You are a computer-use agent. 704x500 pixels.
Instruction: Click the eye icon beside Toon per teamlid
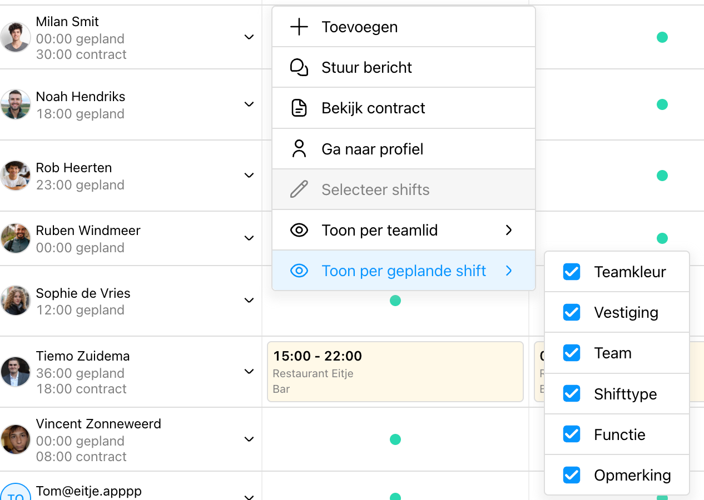point(299,230)
